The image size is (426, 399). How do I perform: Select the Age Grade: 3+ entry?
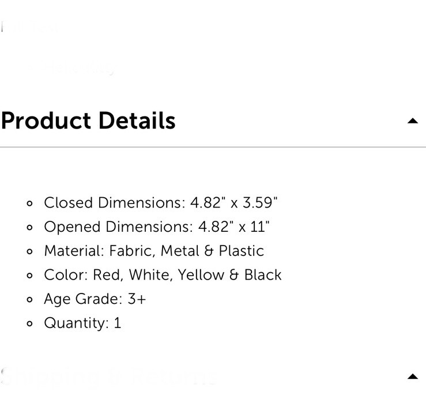(x=95, y=299)
